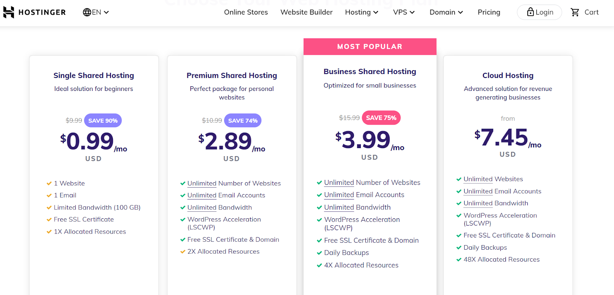Go to Online Stores menu item
The image size is (614, 295).
click(x=246, y=12)
